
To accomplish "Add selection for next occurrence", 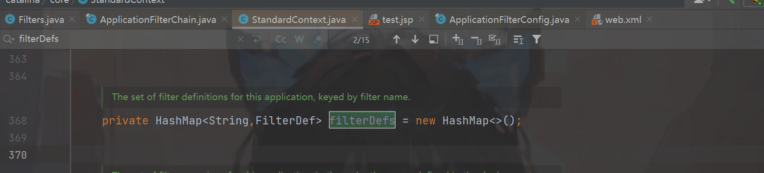I will (458, 40).
